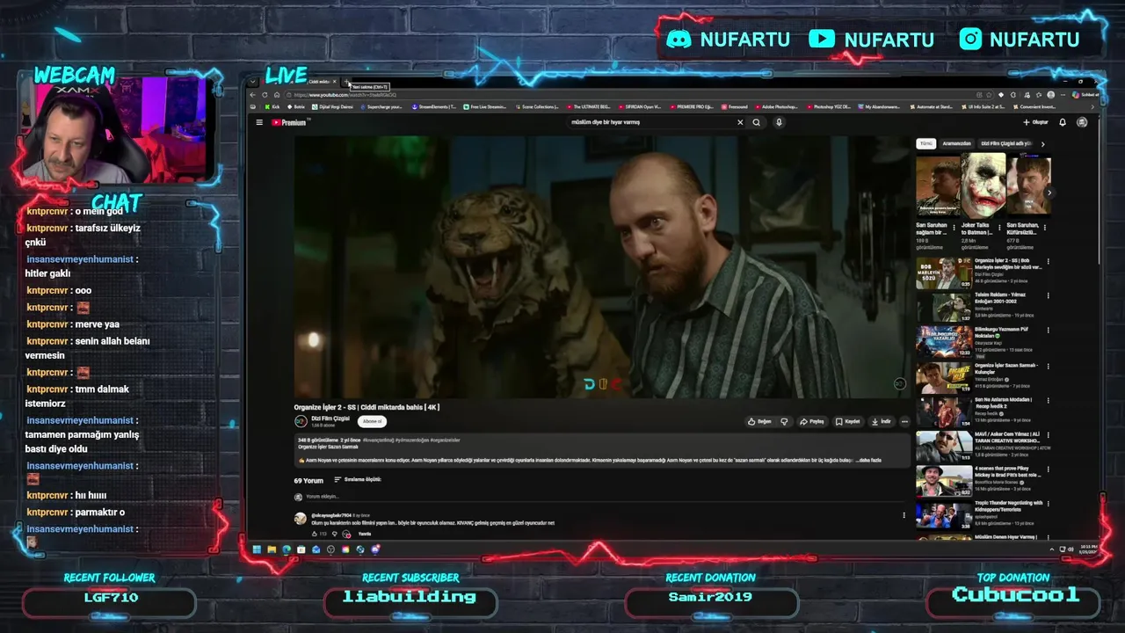Open File Explorer from taskbar

pyautogui.click(x=272, y=549)
